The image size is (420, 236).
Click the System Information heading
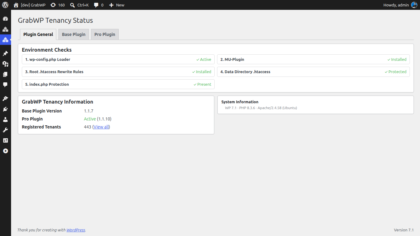240,102
